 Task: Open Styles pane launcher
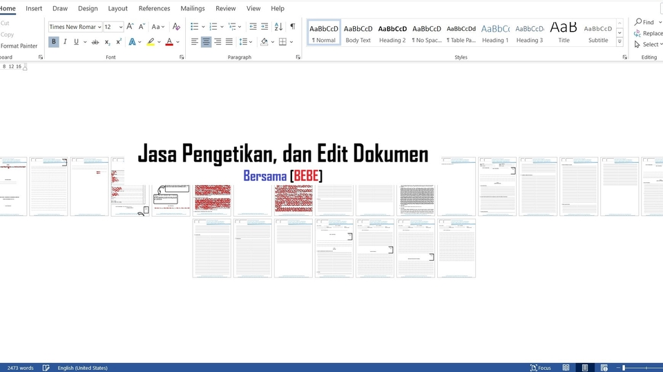pos(625,57)
